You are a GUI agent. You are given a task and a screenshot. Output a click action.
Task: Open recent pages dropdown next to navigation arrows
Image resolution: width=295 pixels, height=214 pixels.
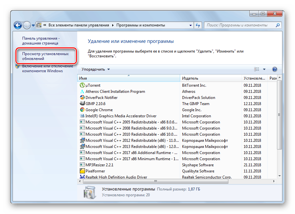point(33,25)
